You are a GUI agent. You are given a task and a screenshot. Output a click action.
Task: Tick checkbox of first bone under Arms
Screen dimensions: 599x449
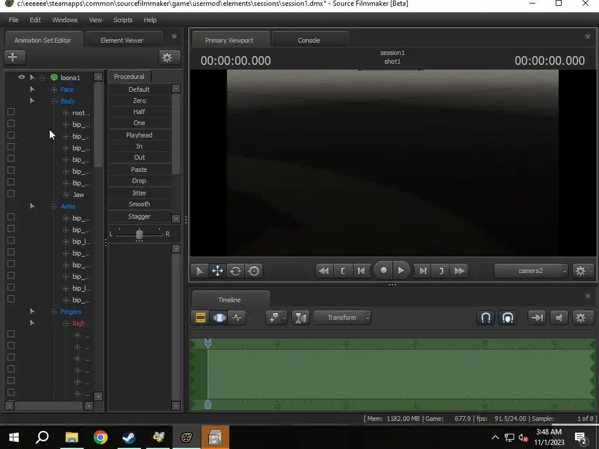click(11, 217)
